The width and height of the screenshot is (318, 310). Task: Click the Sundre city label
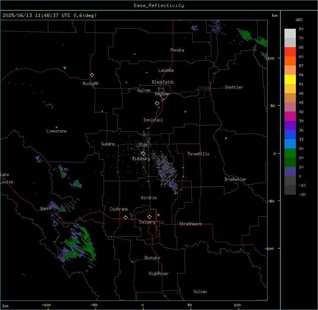[x=108, y=144]
